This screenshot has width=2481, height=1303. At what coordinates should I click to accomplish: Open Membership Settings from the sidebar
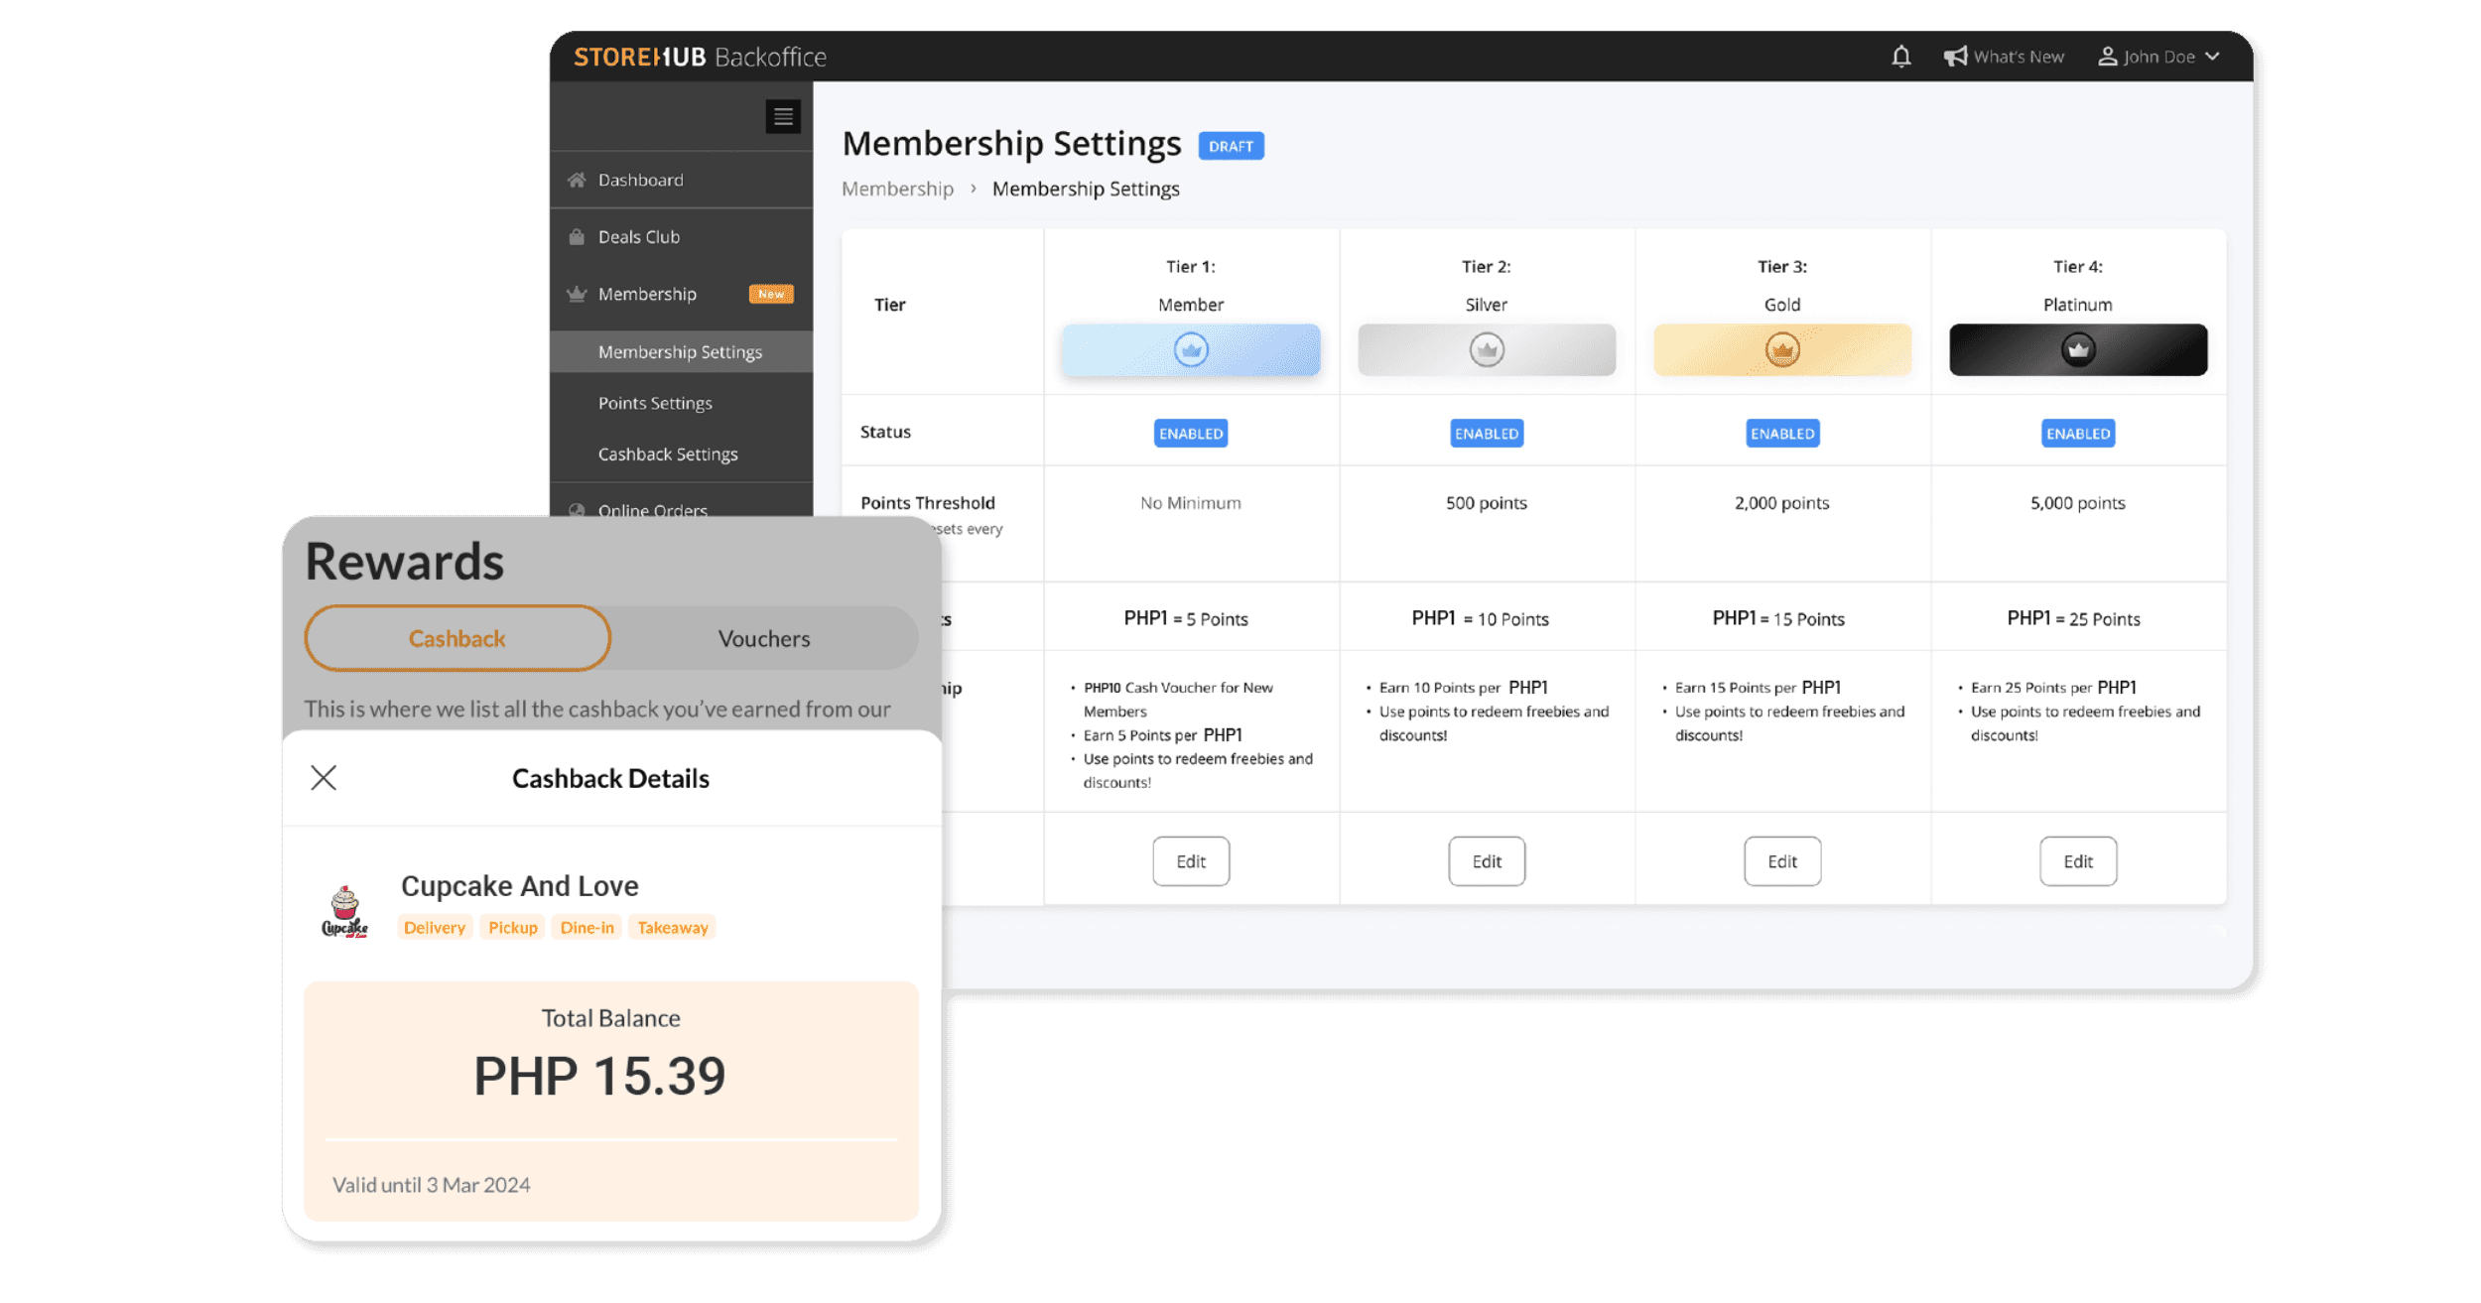click(x=680, y=351)
